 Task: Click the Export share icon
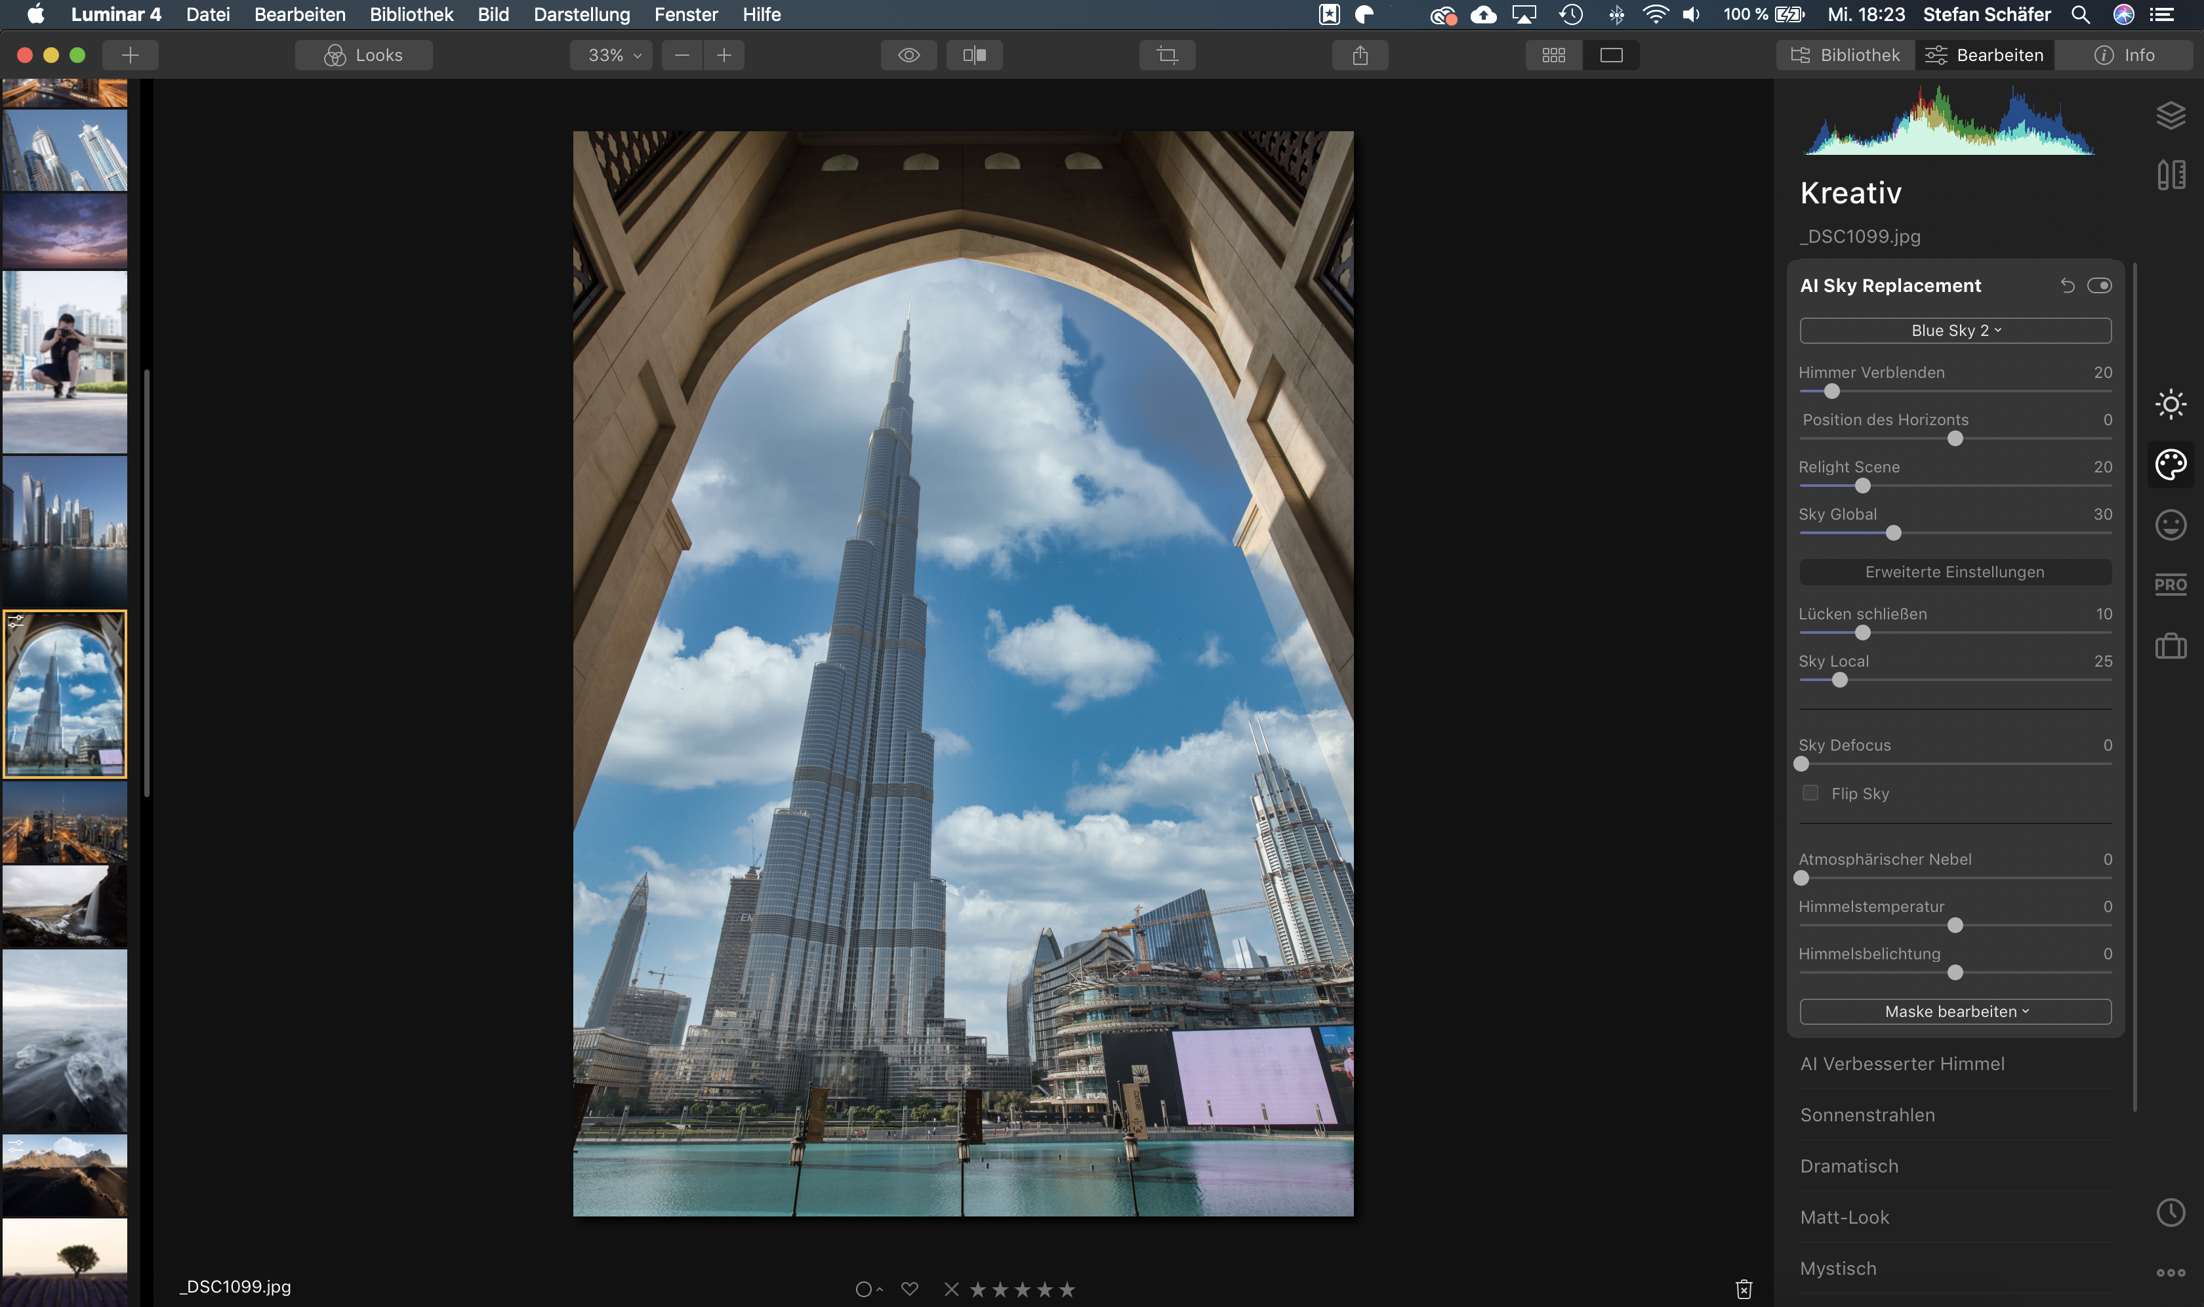1360,54
